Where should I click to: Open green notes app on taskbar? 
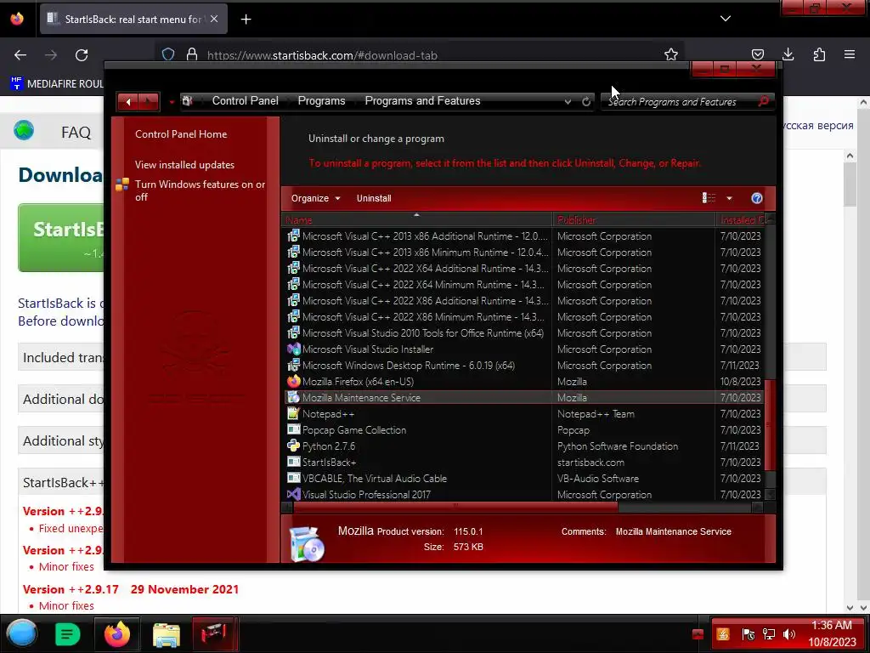coord(68,634)
